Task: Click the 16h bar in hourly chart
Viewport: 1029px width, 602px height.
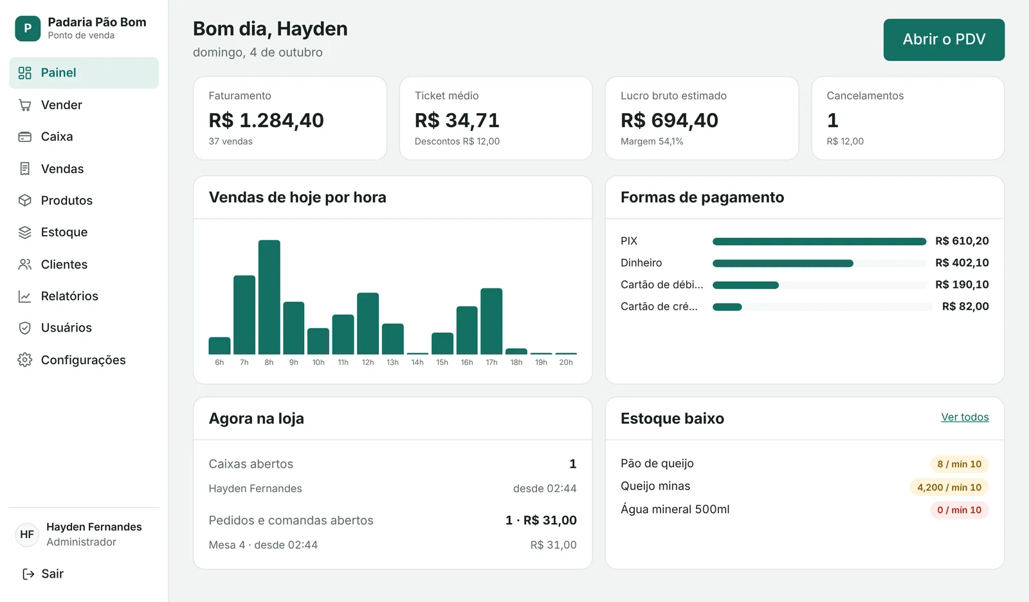Action: [467, 330]
